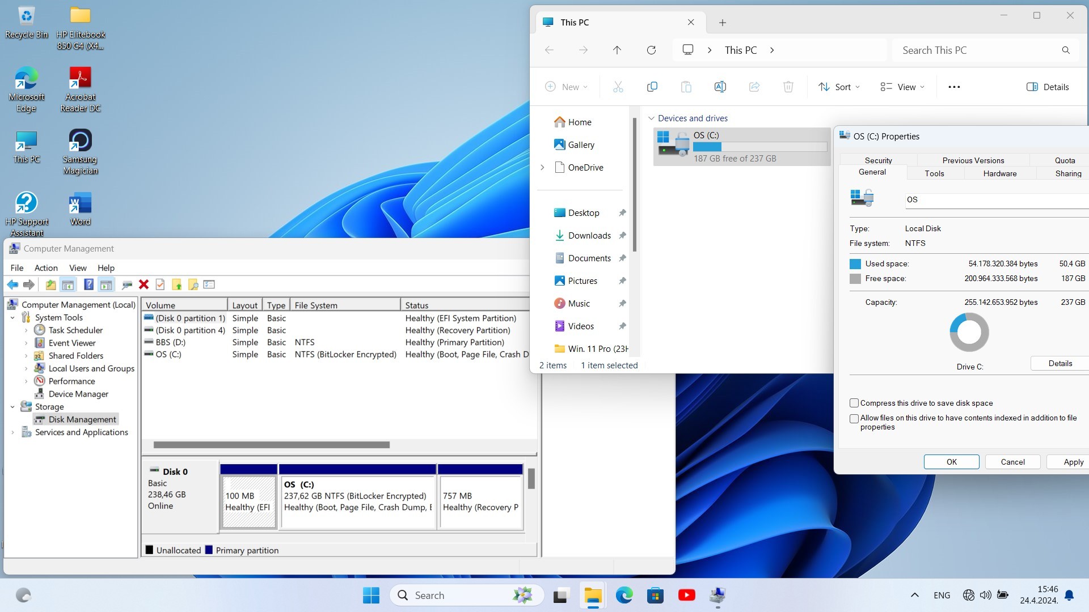Viewport: 1089px width, 612px height.
Task: Click the blue Help question mark icon
Action: coord(88,284)
